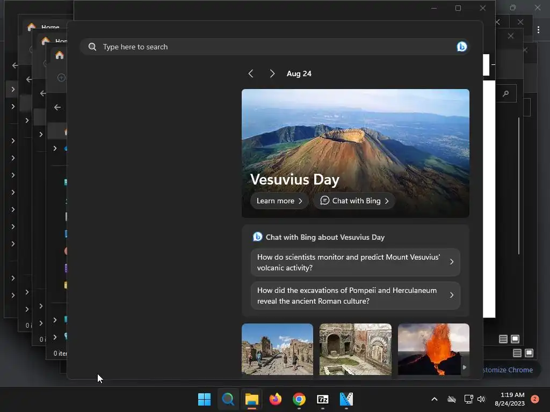Click Home icon in frontmost Explorer window

(x=60, y=55)
